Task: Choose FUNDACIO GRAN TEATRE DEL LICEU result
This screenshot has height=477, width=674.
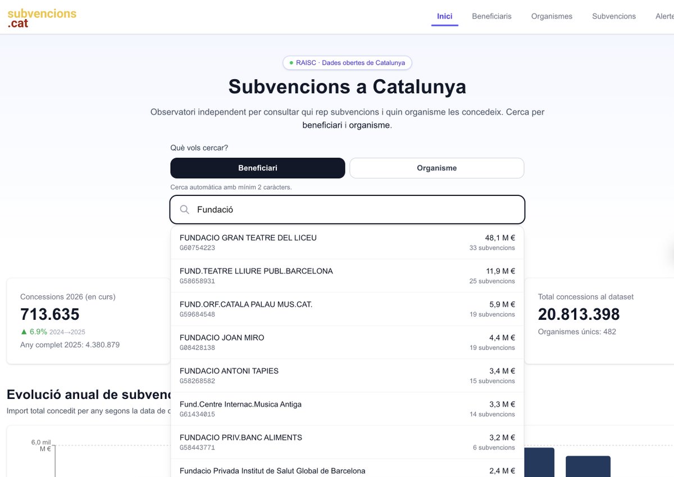Action: click(x=347, y=242)
